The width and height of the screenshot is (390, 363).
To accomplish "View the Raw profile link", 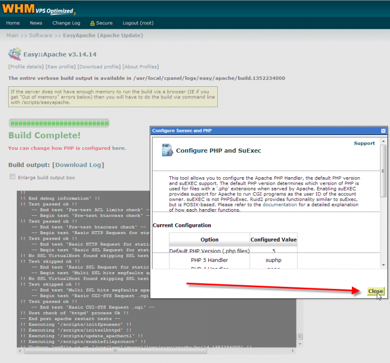I will coord(60,67).
